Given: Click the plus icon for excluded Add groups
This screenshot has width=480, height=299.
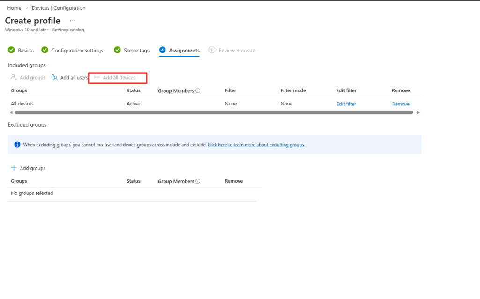Looking at the screenshot, I should (x=14, y=168).
